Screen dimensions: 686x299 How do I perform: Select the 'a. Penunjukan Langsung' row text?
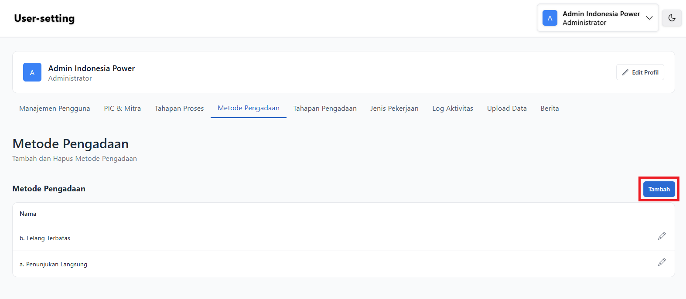[53, 264]
